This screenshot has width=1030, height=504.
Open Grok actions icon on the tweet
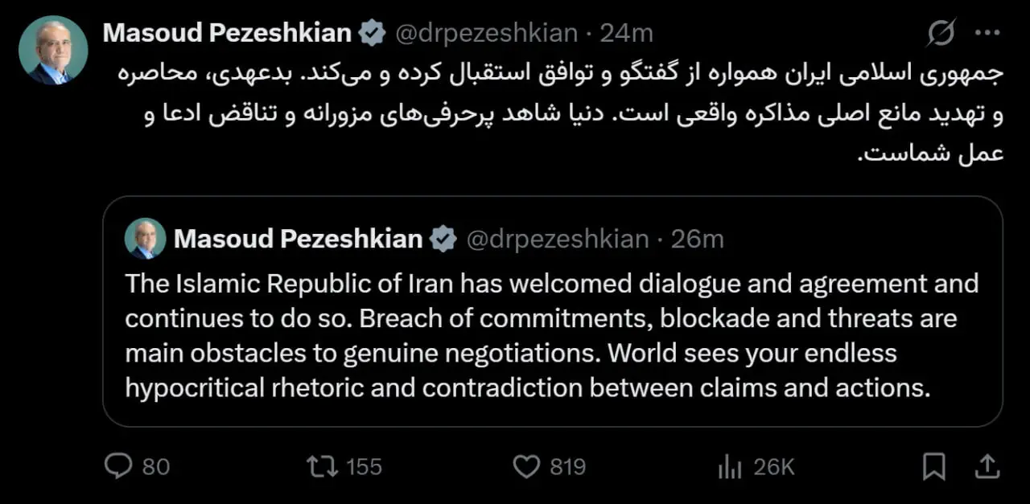click(941, 34)
